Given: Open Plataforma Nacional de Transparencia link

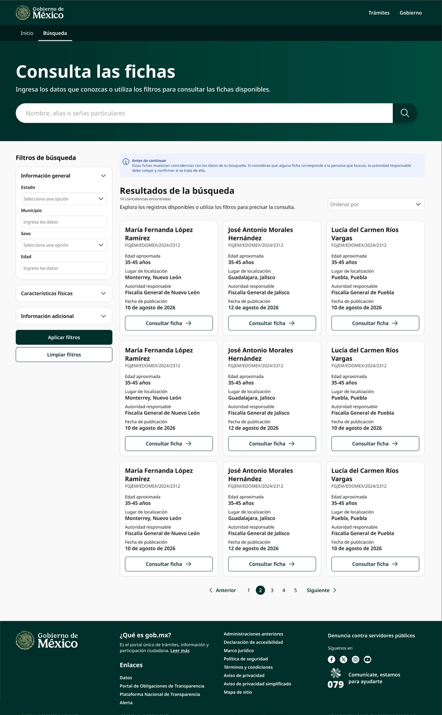Looking at the screenshot, I should (x=160, y=695).
